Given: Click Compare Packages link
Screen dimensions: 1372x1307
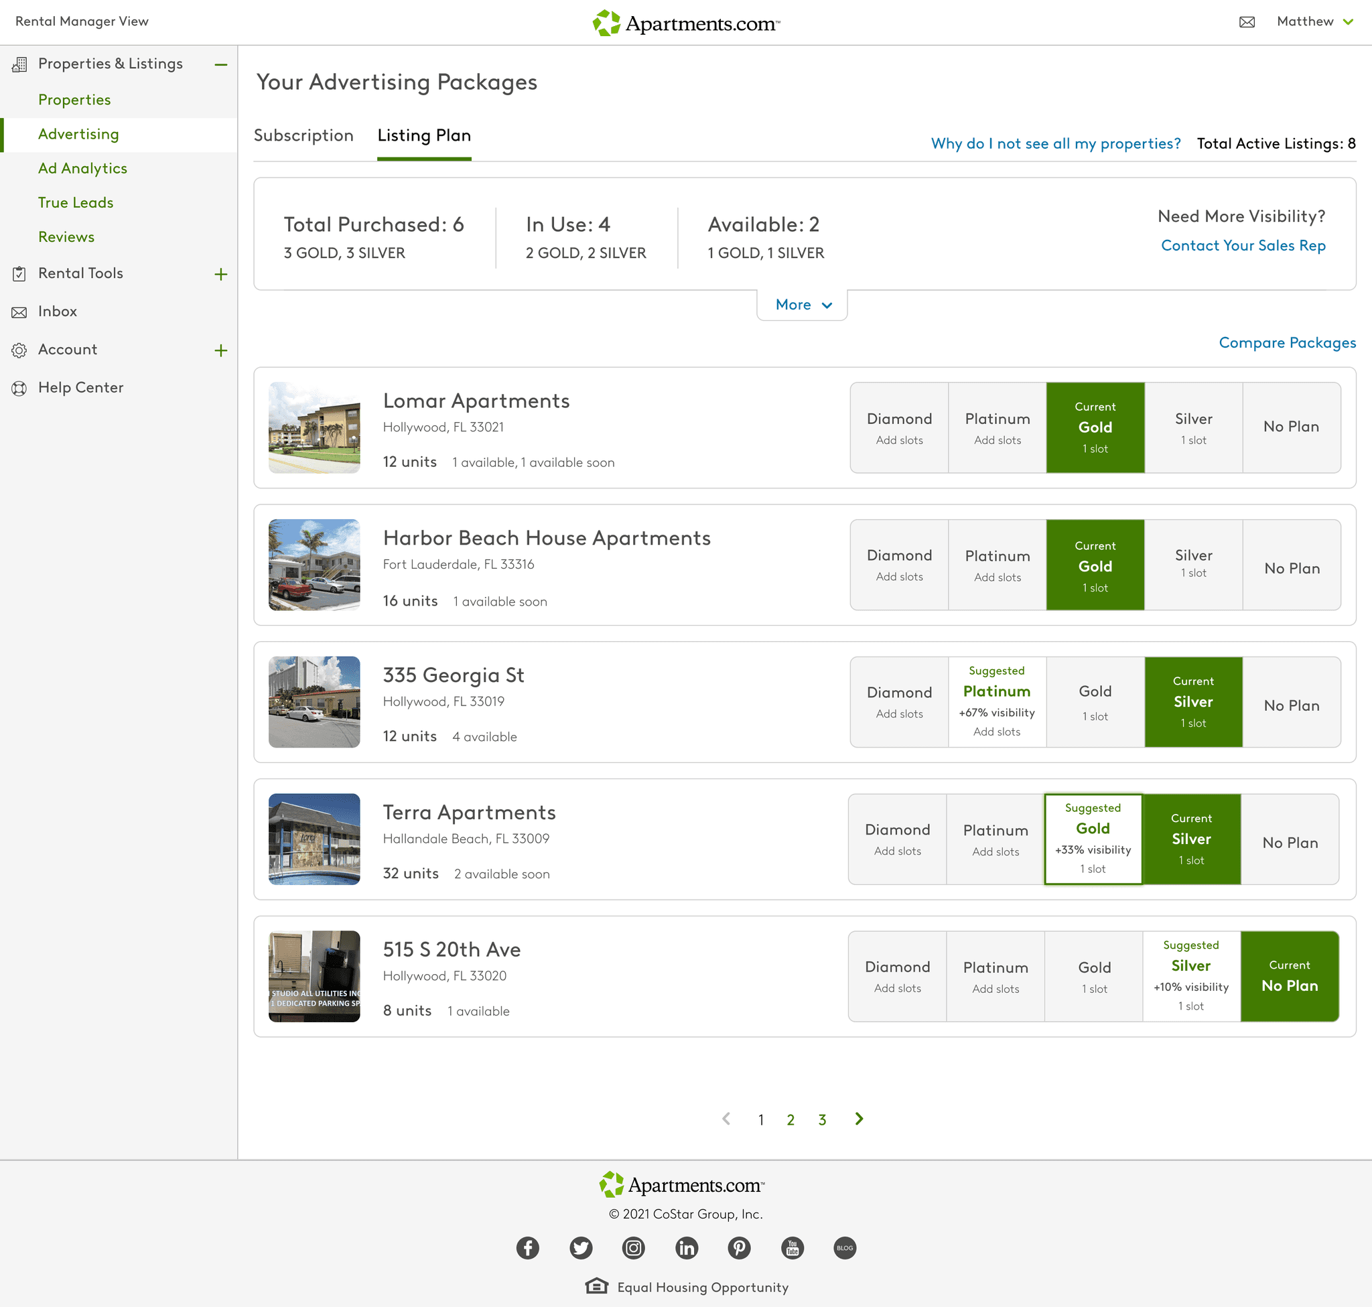Looking at the screenshot, I should (1286, 343).
